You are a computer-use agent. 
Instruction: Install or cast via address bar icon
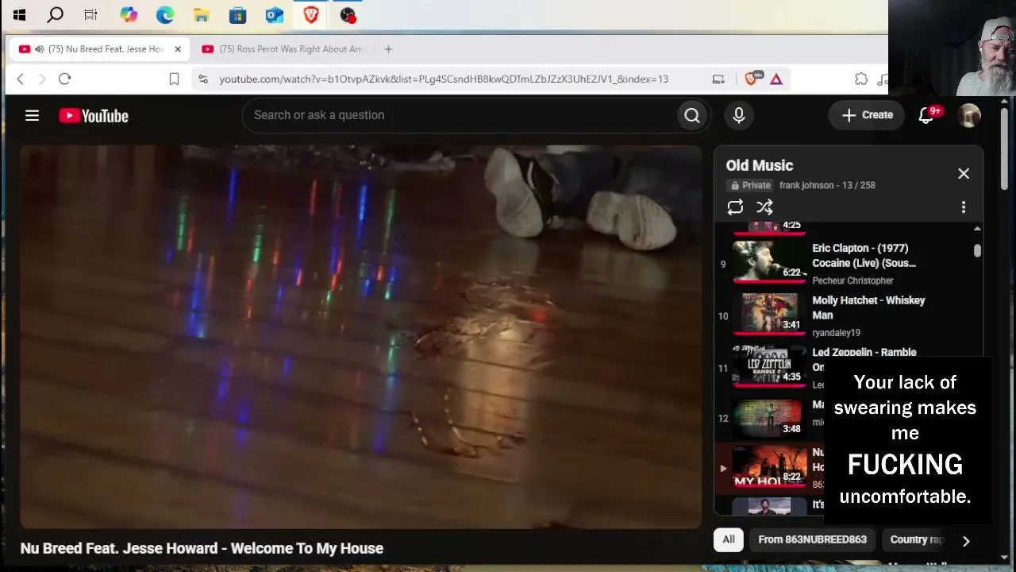click(x=718, y=79)
